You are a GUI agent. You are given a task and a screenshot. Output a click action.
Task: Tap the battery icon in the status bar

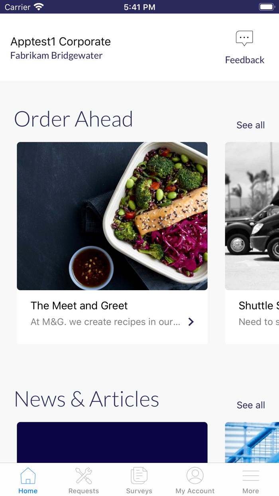(x=266, y=6)
